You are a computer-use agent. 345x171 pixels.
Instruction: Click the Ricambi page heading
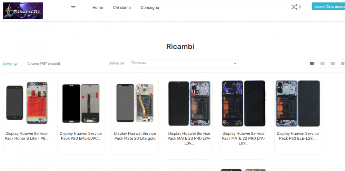tap(180, 47)
